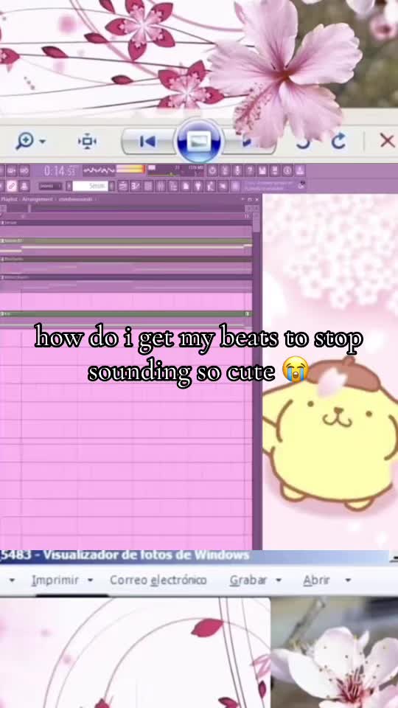Click the fit-to-window actual size icon
This screenshot has width=398, height=708.
pyautogui.click(x=87, y=141)
